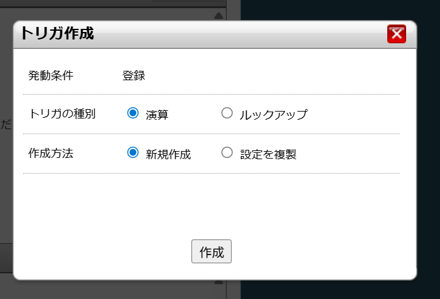Image resolution: width=440 pixels, height=299 pixels.
Task: Choose the ルックアップ radio option
Action: [x=227, y=113]
